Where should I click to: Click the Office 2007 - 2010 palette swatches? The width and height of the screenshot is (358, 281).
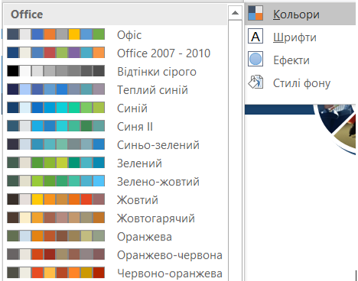pos(56,53)
